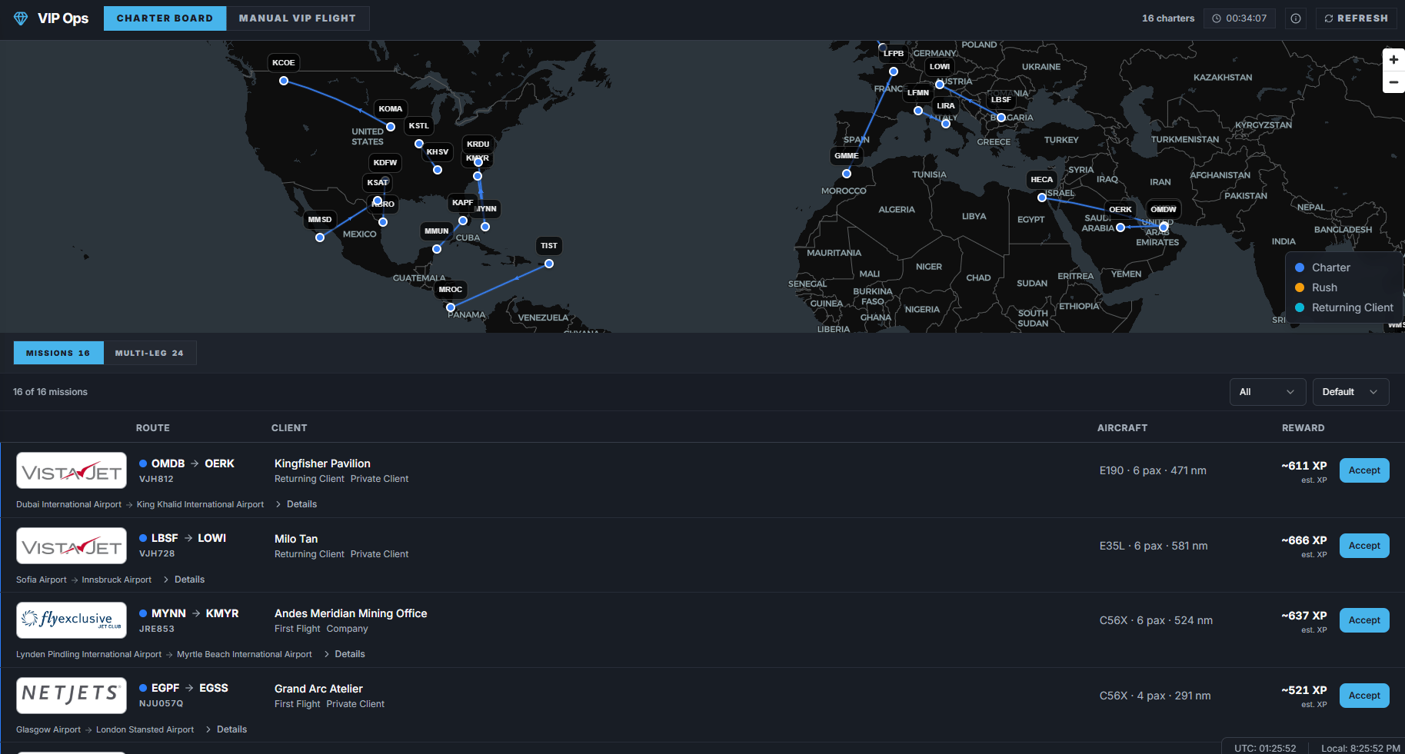Select the HECA airport map marker
The width and height of the screenshot is (1405, 754).
click(1042, 198)
